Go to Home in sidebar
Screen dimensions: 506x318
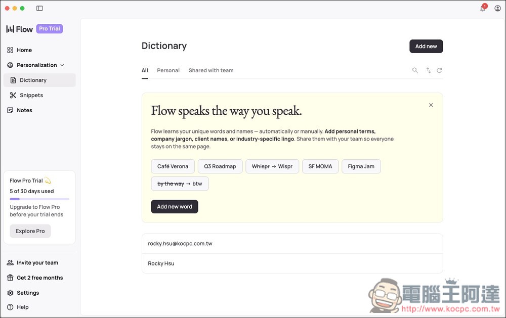point(24,50)
